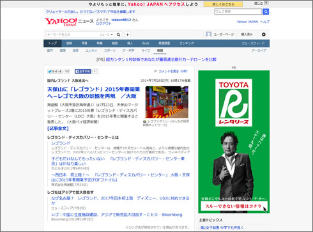Click the [記事全文] link
Image resolution: width=313 pixels, height=232 pixels.
click(58, 128)
